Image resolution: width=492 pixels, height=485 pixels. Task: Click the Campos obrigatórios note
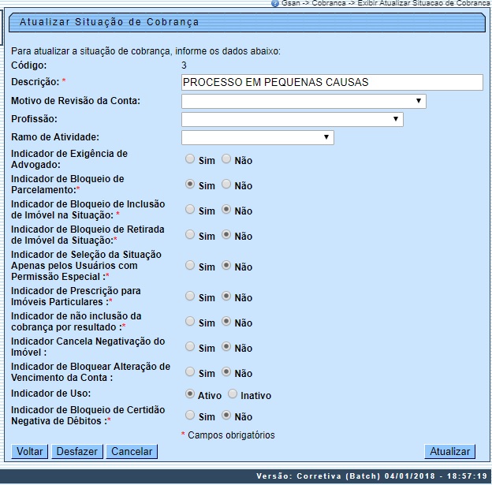click(228, 435)
